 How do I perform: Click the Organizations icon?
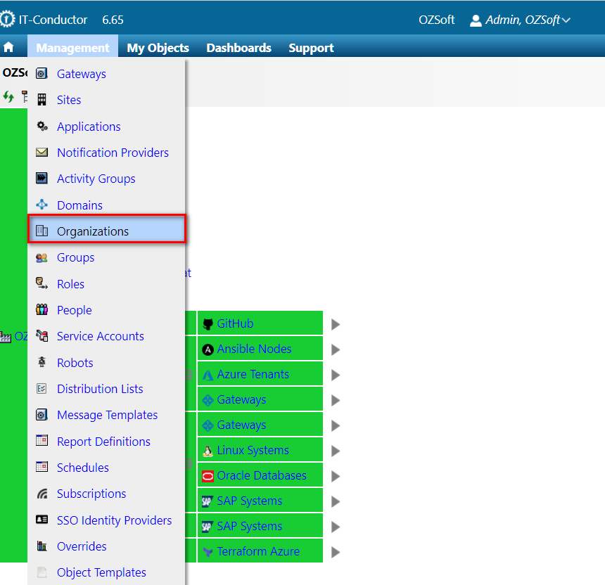(x=42, y=231)
